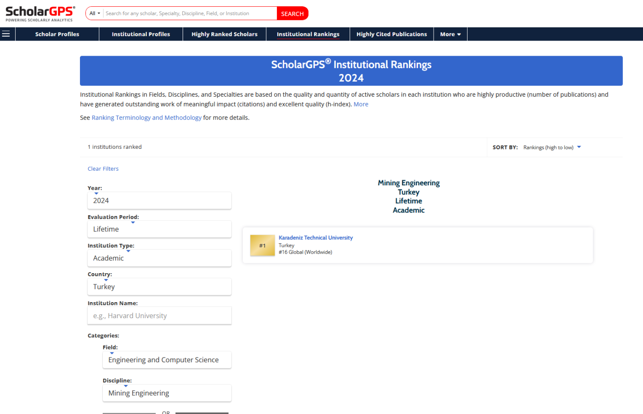The width and height of the screenshot is (643, 414).
Task: Open Ranking Terminology and Methodology link
Action: tap(146, 118)
